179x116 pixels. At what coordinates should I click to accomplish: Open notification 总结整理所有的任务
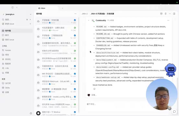(x=56, y=44)
